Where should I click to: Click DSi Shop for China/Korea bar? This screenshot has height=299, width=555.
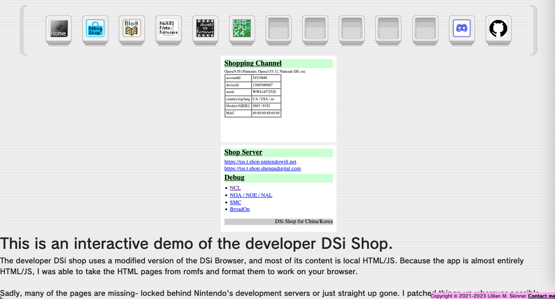point(279,221)
